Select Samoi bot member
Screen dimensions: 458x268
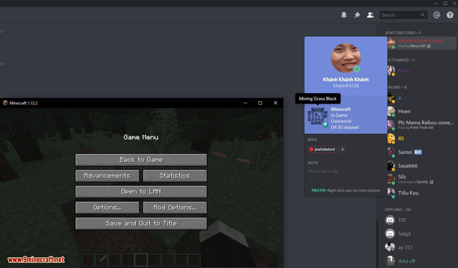[x=420, y=152]
